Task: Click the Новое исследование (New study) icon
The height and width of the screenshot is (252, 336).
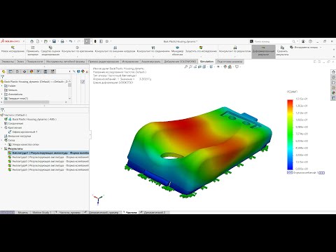Action: point(13,50)
